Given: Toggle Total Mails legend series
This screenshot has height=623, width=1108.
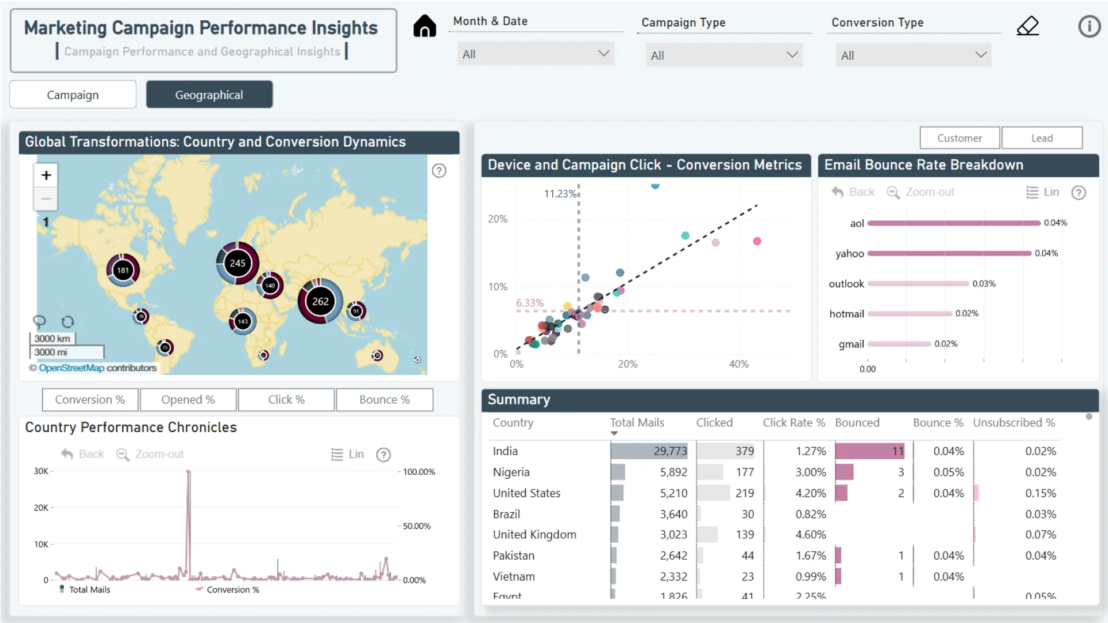Looking at the screenshot, I should click(x=84, y=590).
